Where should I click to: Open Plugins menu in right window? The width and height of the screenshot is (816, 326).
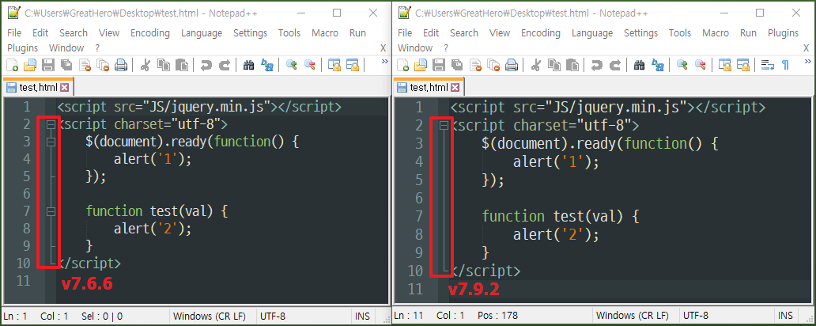tap(784, 32)
